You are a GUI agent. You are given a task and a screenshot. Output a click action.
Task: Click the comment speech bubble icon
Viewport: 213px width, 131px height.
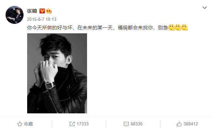126,124
